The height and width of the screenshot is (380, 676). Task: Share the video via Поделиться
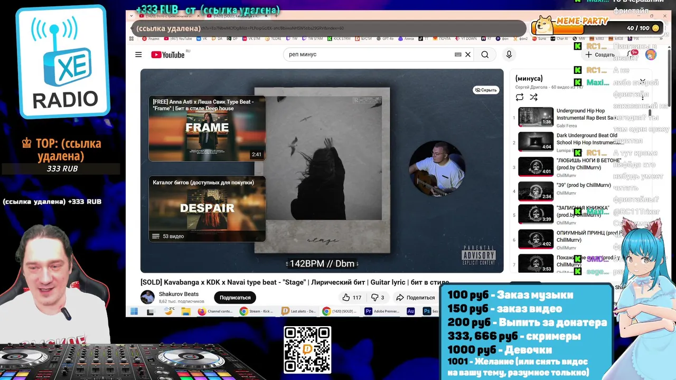(416, 298)
